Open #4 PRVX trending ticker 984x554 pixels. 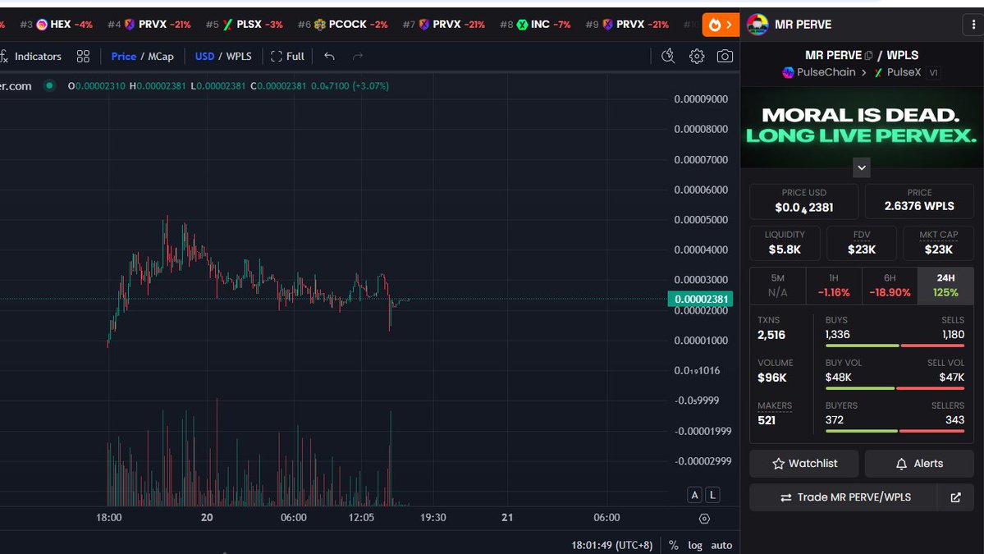149,25
